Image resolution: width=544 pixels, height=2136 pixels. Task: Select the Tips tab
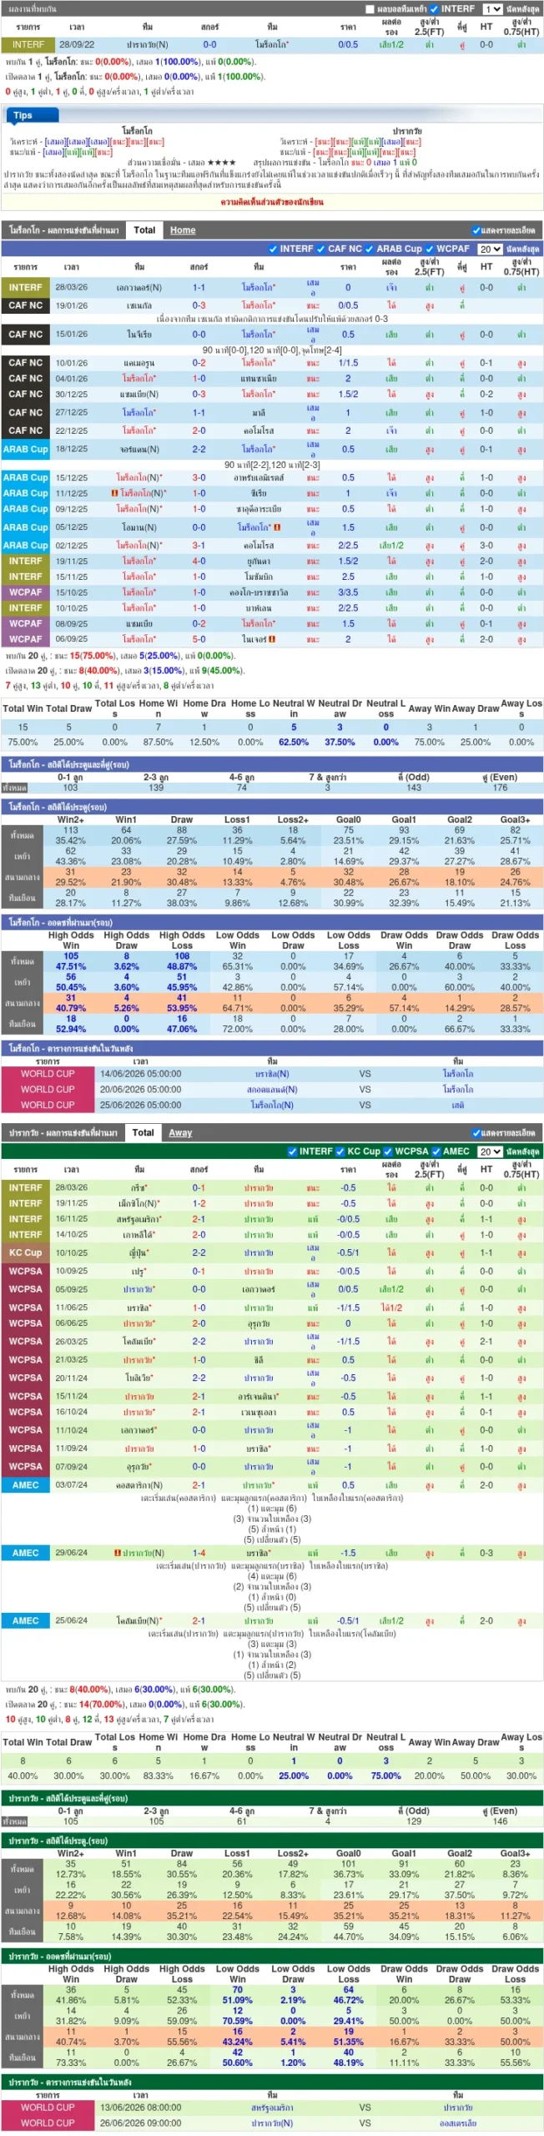pos(23,115)
